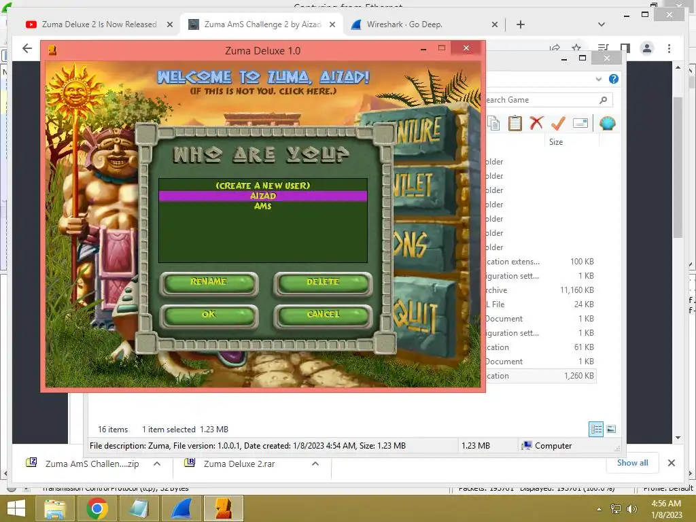Select the 11,160 KB archive row
The height and width of the screenshot is (522, 696).
click(x=540, y=290)
